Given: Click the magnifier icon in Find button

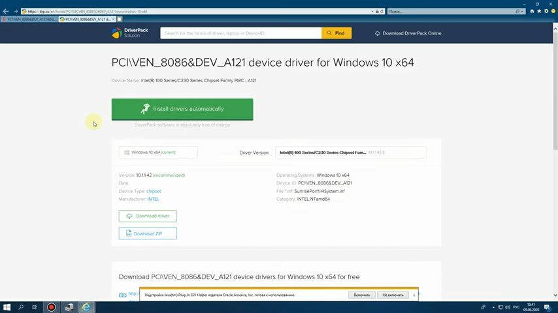Looking at the screenshot, I should pyautogui.click(x=329, y=33).
